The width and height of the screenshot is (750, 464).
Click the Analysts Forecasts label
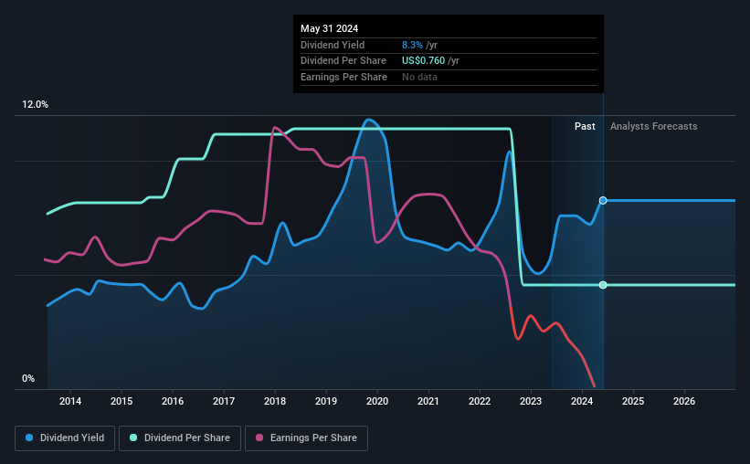(654, 126)
